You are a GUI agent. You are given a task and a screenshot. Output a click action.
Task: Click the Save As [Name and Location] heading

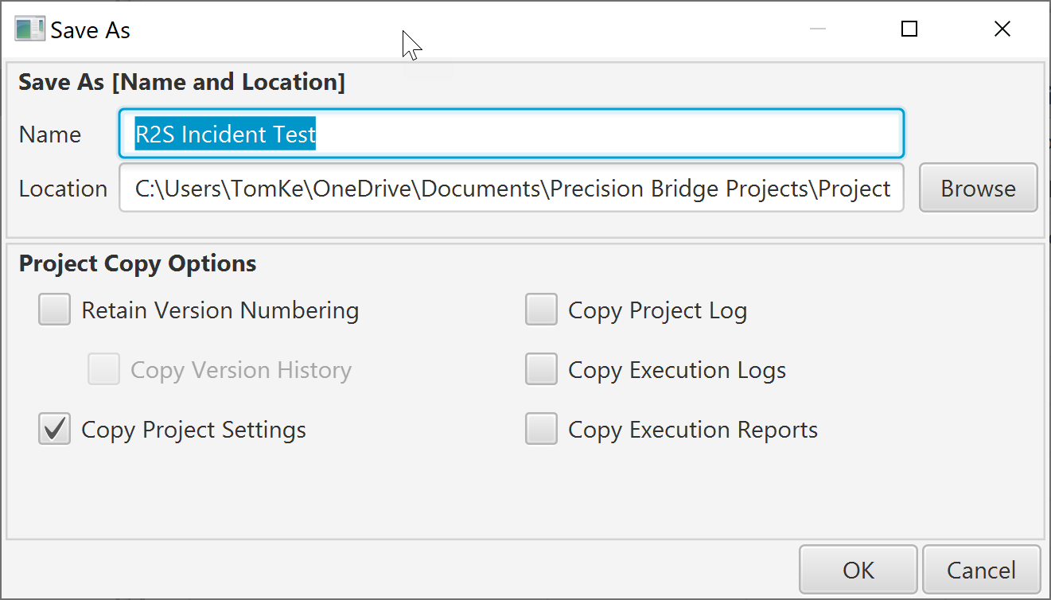click(x=182, y=82)
